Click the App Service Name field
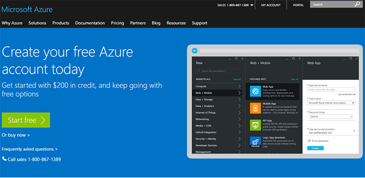Viewport: 365px width, 178px height. 331,89
